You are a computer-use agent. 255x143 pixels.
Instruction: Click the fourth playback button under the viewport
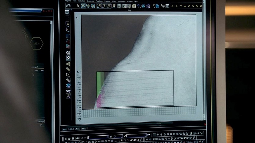click(x=84, y=129)
